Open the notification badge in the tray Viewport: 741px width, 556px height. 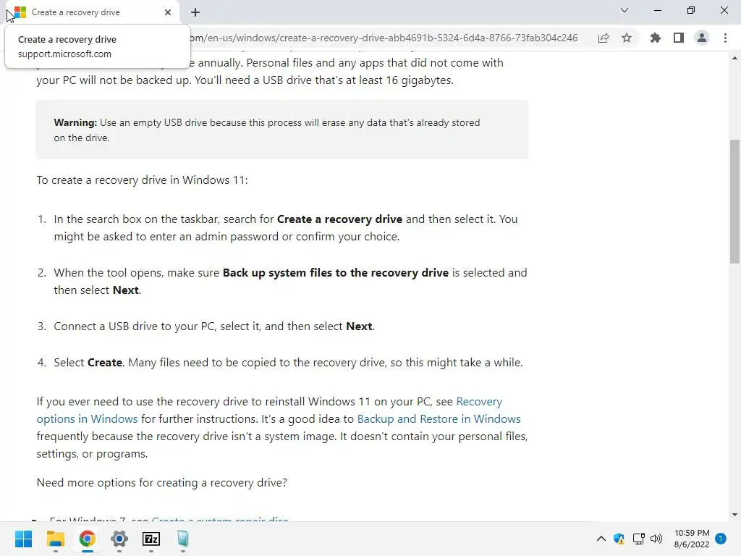coord(721,539)
